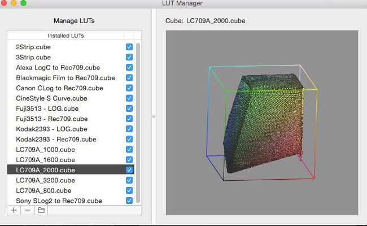The width and height of the screenshot is (367, 226).
Task: Disable CineStyle S Curve.cube checkbox
Action: 129,98
